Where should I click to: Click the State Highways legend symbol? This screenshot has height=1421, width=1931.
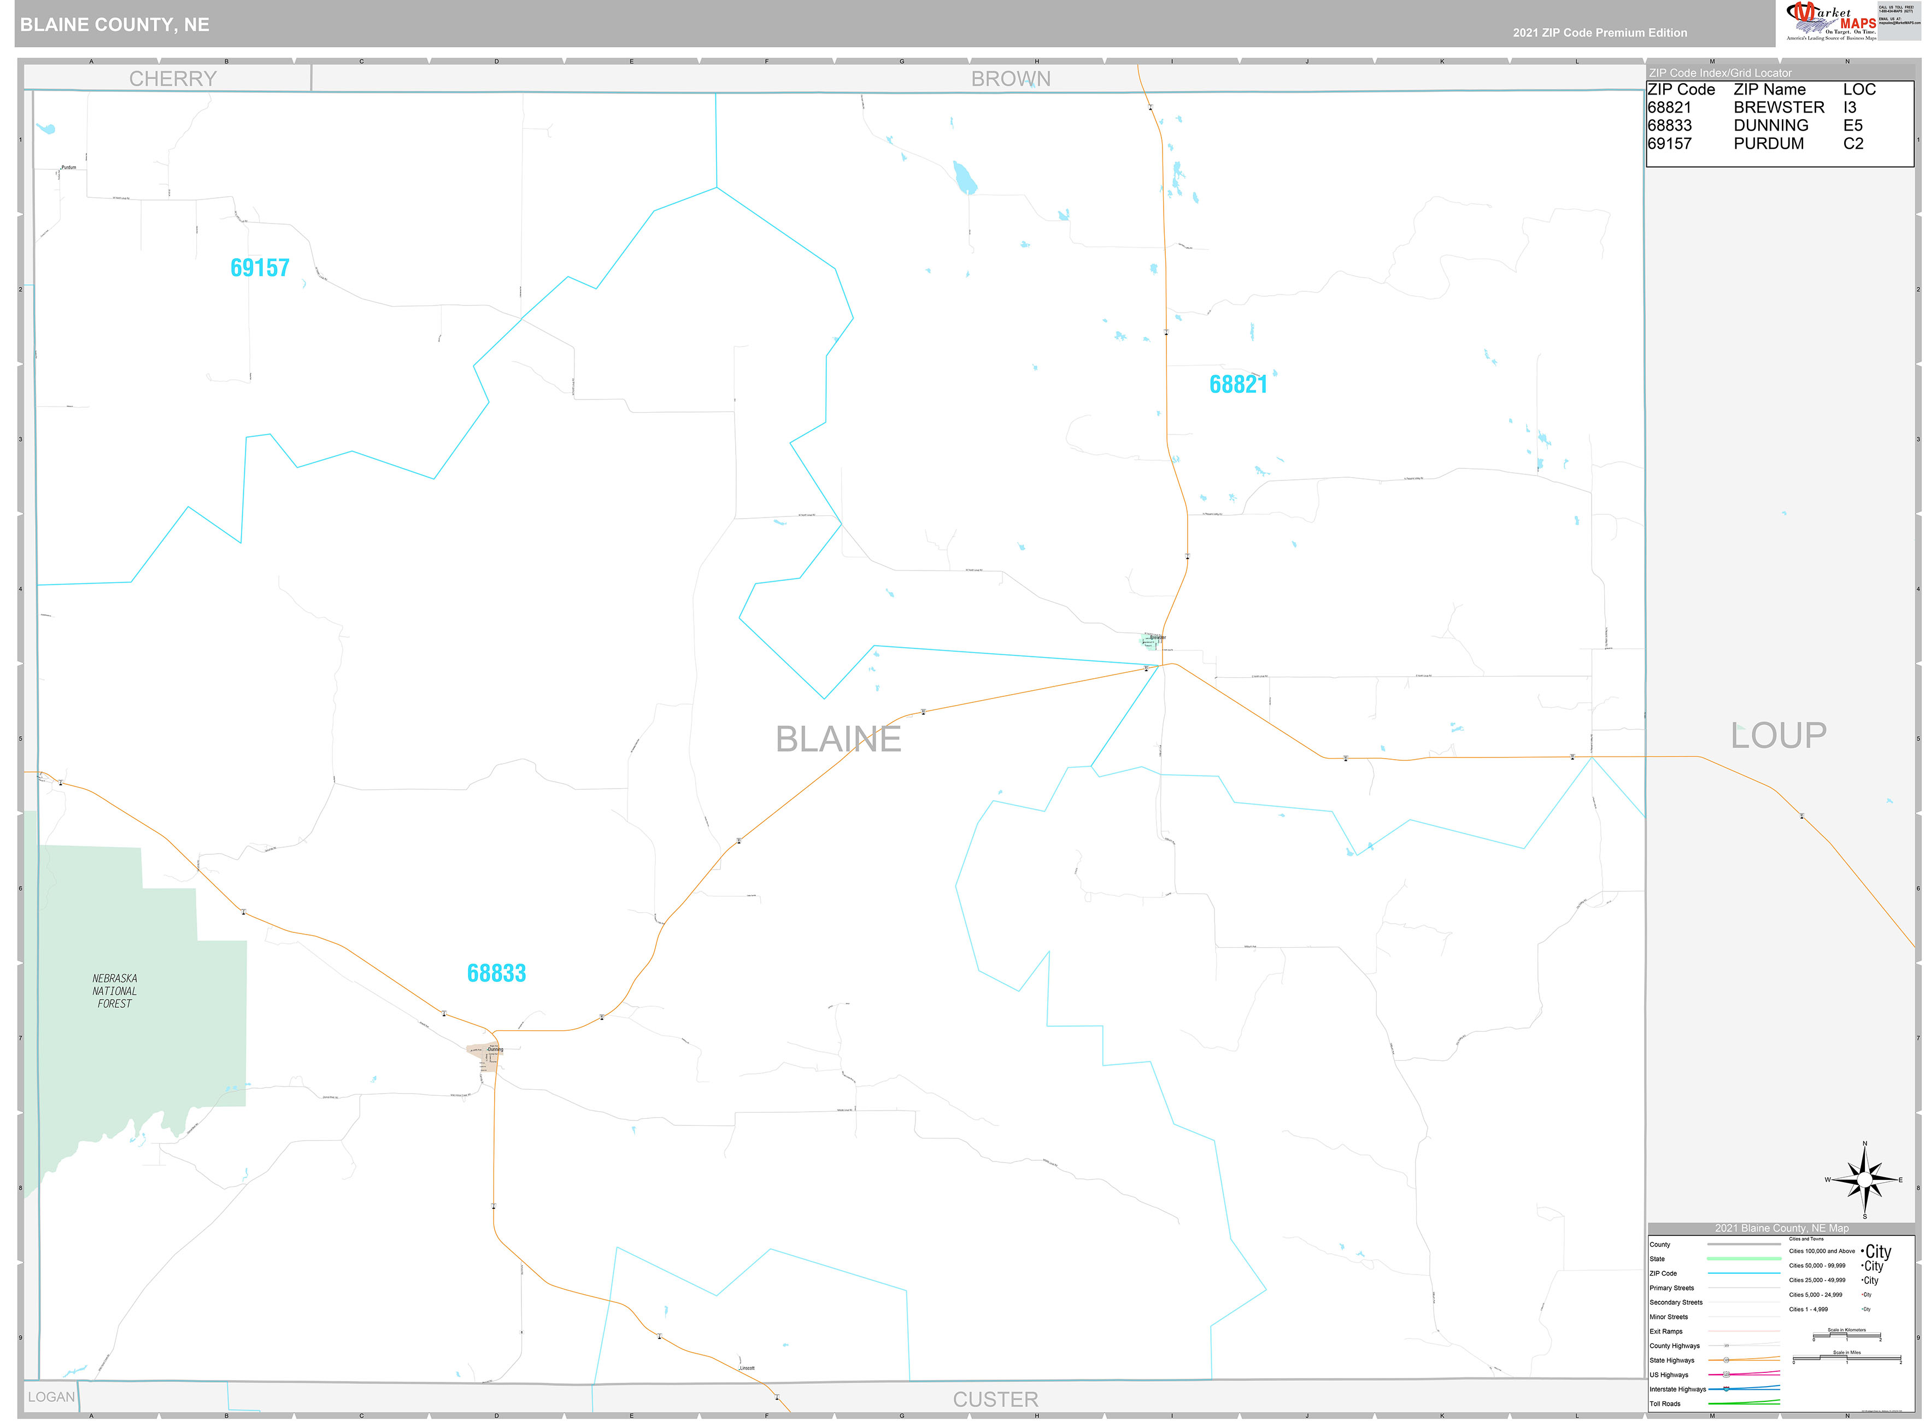(x=1726, y=1360)
